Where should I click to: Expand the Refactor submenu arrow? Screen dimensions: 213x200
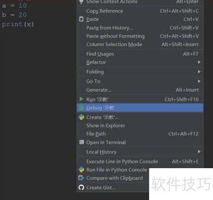pos(199,62)
